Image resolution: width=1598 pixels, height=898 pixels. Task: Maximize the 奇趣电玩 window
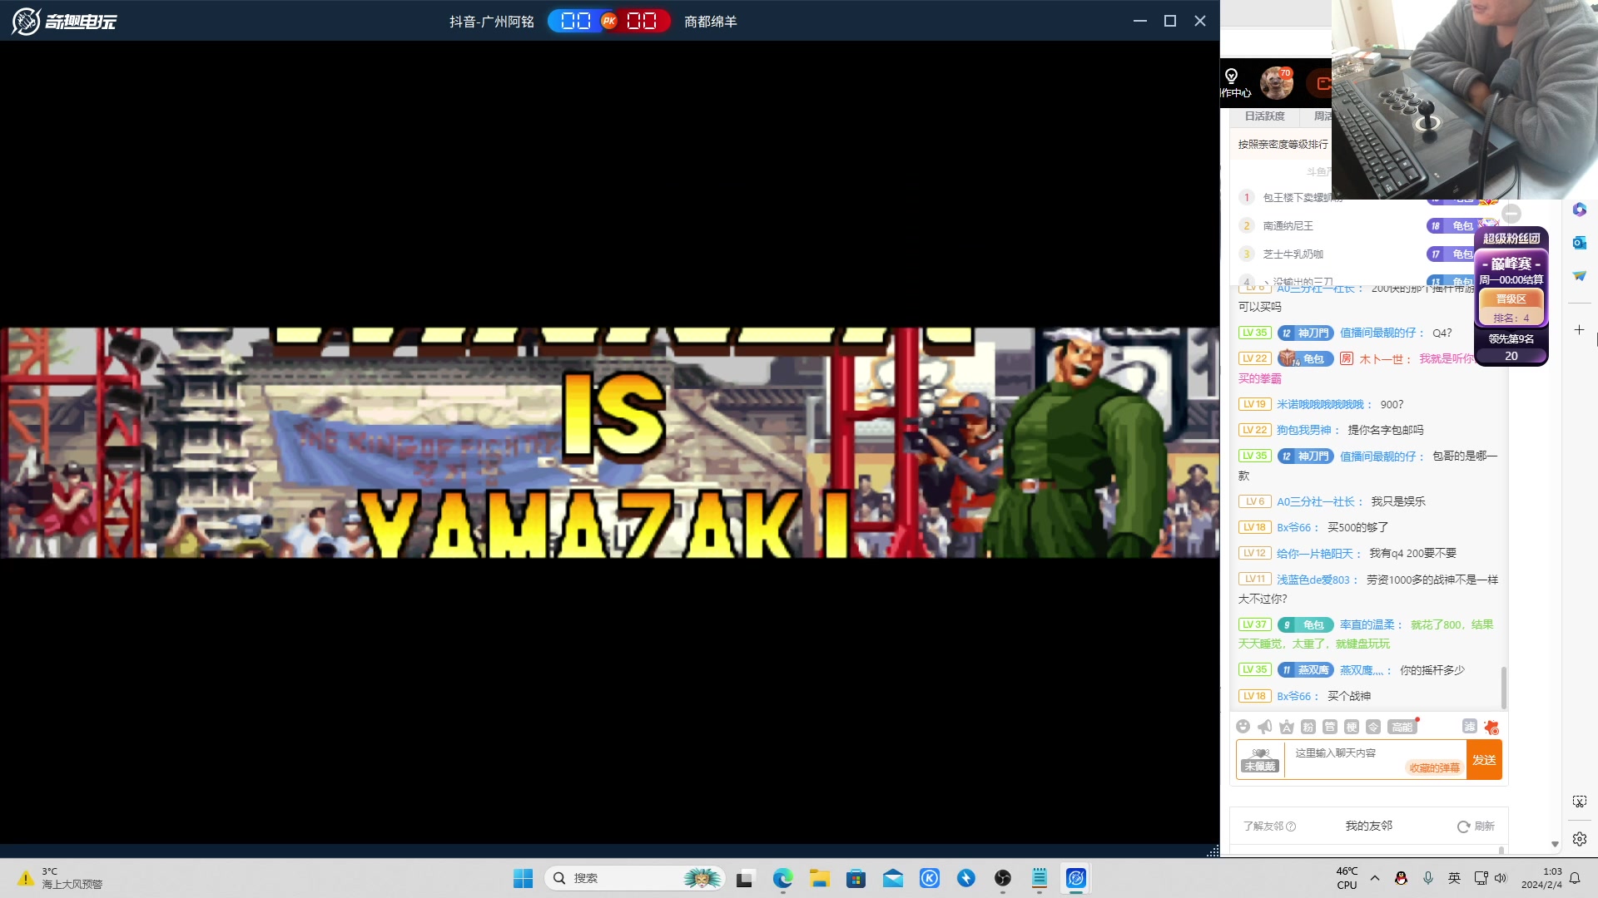click(1170, 21)
